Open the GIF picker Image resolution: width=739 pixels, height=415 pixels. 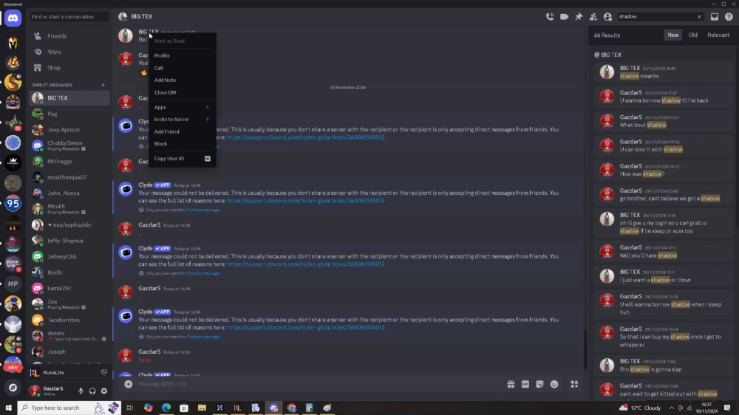525,385
